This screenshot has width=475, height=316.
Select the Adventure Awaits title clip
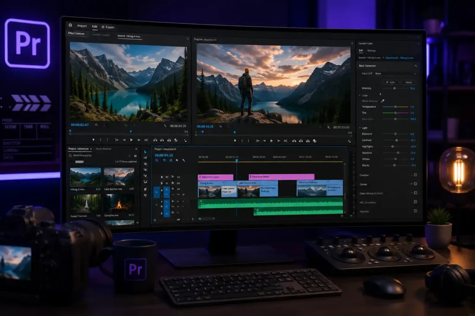tap(282, 177)
